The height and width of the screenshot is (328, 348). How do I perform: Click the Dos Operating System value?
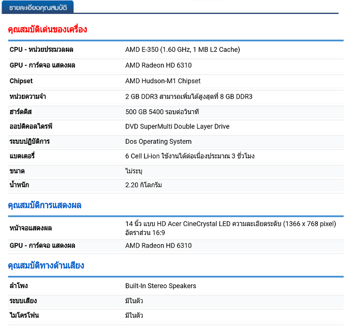click(158, 141)
